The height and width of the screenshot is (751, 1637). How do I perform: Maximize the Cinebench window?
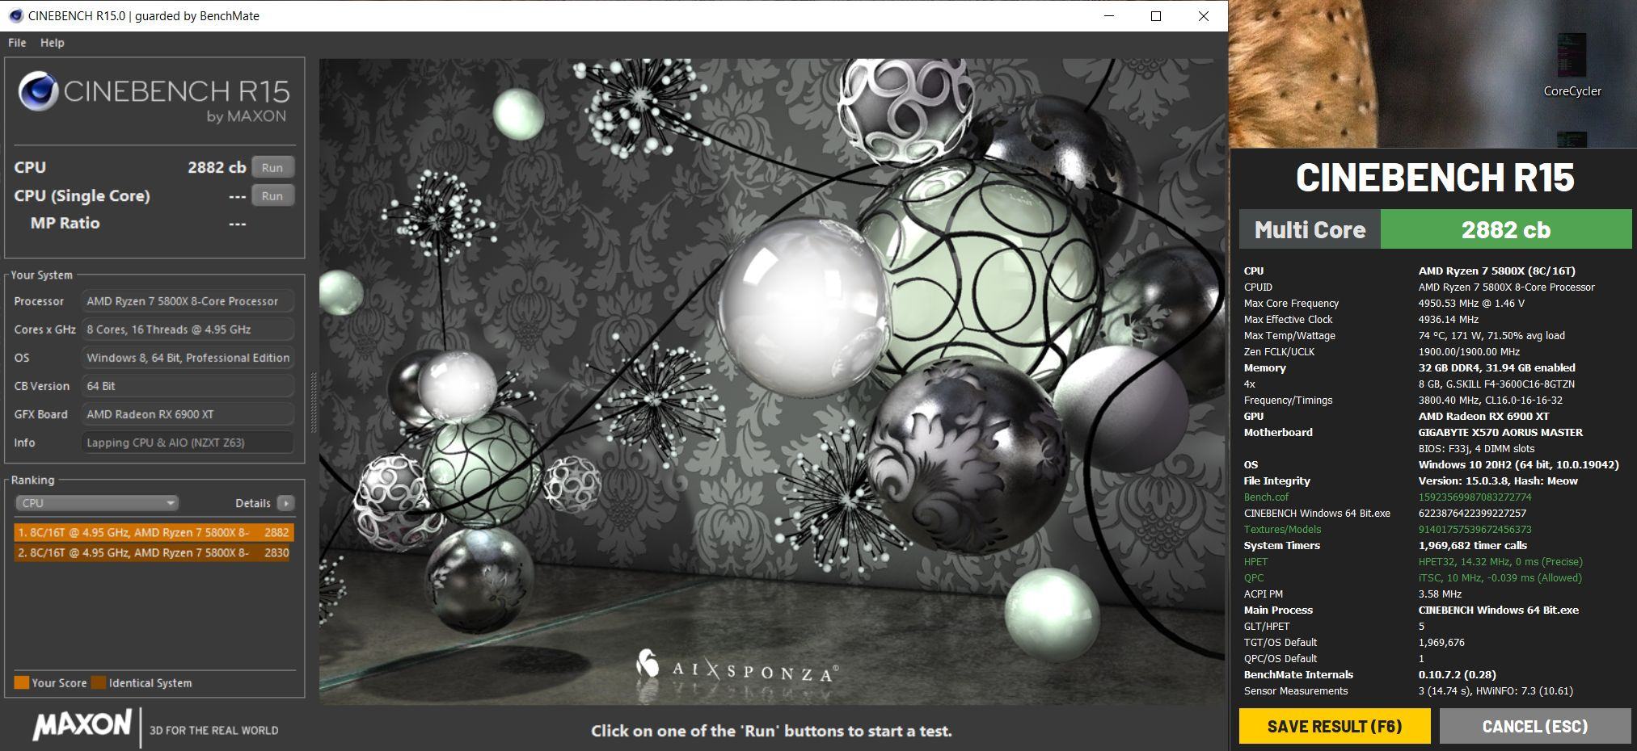[1156, 16]
